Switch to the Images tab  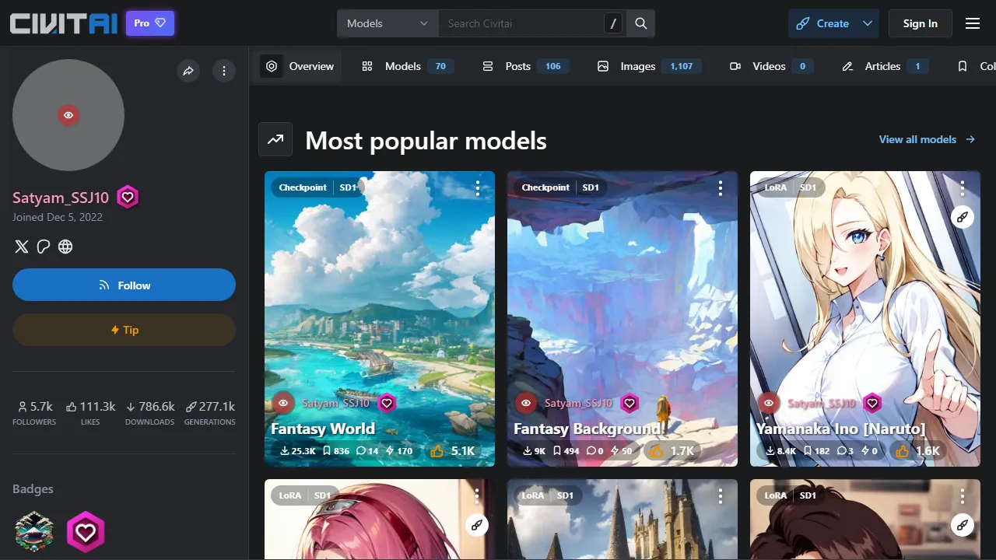(x=637, y=66)
